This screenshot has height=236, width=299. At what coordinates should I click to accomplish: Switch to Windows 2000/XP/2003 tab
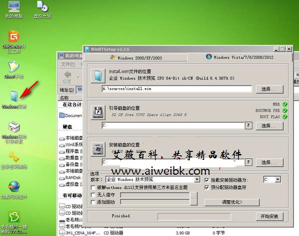click(136, 58)
